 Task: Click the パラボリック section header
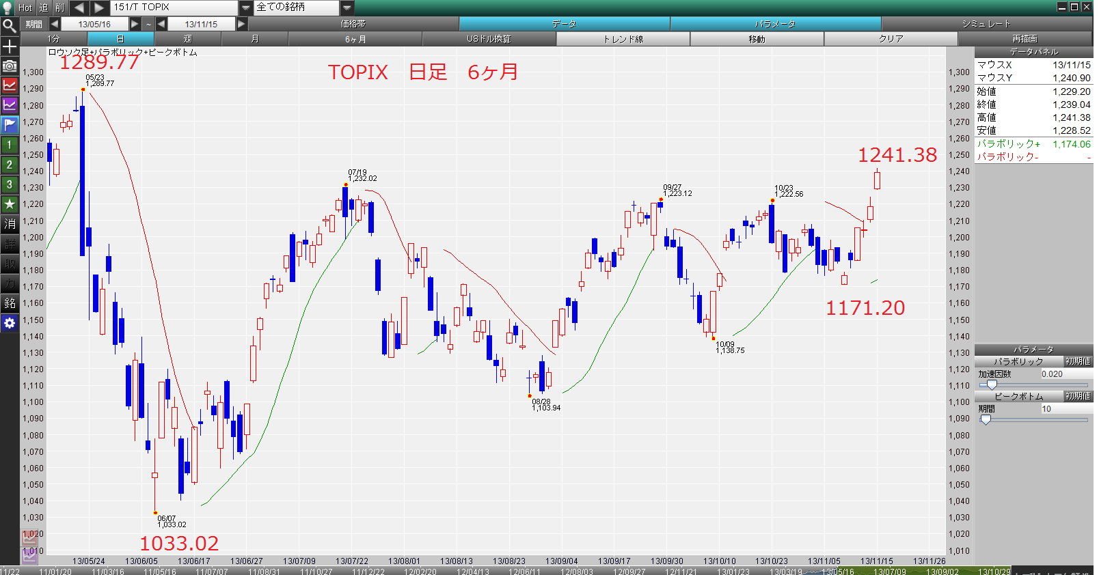pyautogui.click(x=1018, y=361)
